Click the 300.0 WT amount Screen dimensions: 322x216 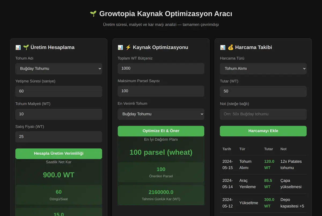(x=269, y=203)
